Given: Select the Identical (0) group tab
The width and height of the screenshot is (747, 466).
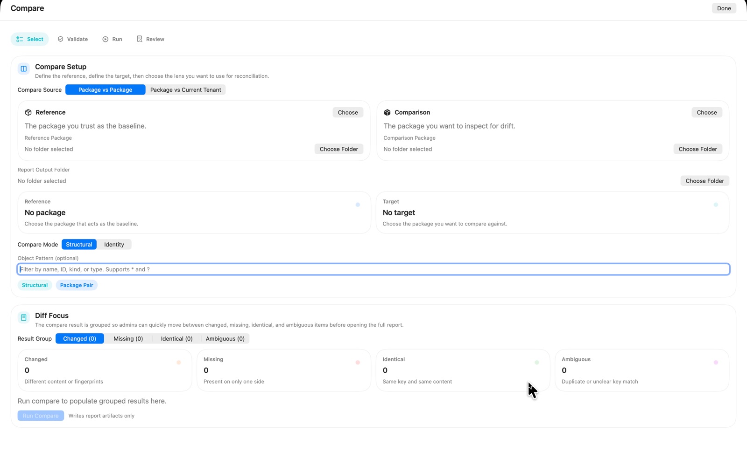Looking at the screenshot, I should [176, 339].
